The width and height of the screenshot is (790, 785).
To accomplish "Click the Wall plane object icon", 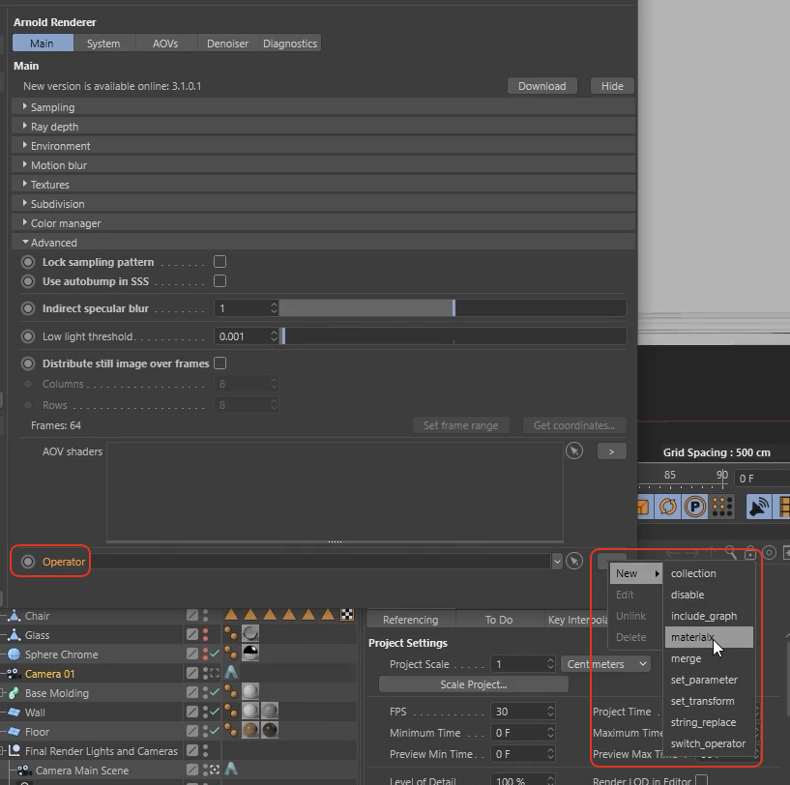I will point(15,712).
